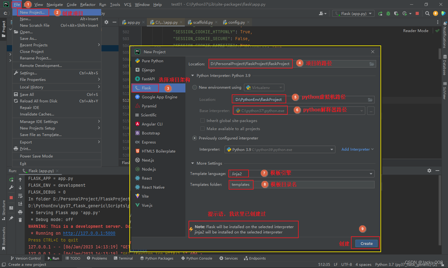Open the Virtualenv environment dropdown
Image resolution: width=448 pixels, height=268 pixels.
coord(264,88)
